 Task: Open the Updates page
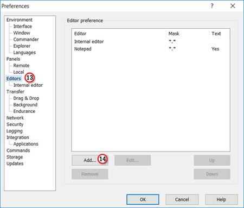(x=15, y=163)
